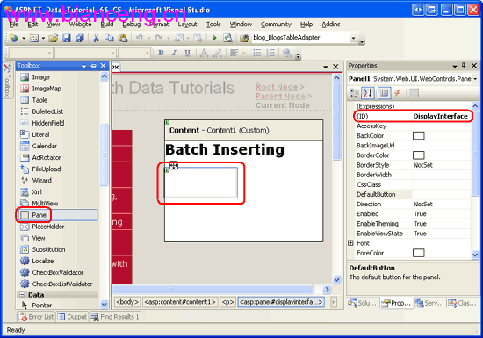Click the Parent Node breadcrumb link
483x338 pixels.
pyautogui.click(x=280, y=96)
